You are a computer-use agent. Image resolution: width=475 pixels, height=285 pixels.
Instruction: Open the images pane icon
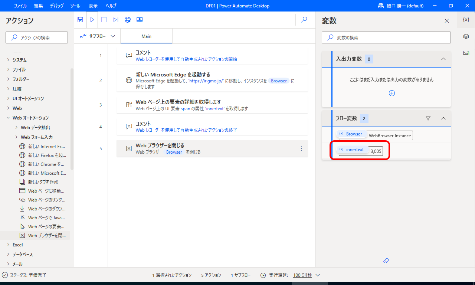pyautogui.click(x=466, y=53)
